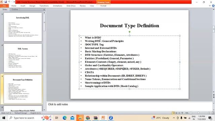This screenshot has width=215, height=121.
Task: Select slide 2 thumbnail XML Syntax
Action: (x=23, y=58)
